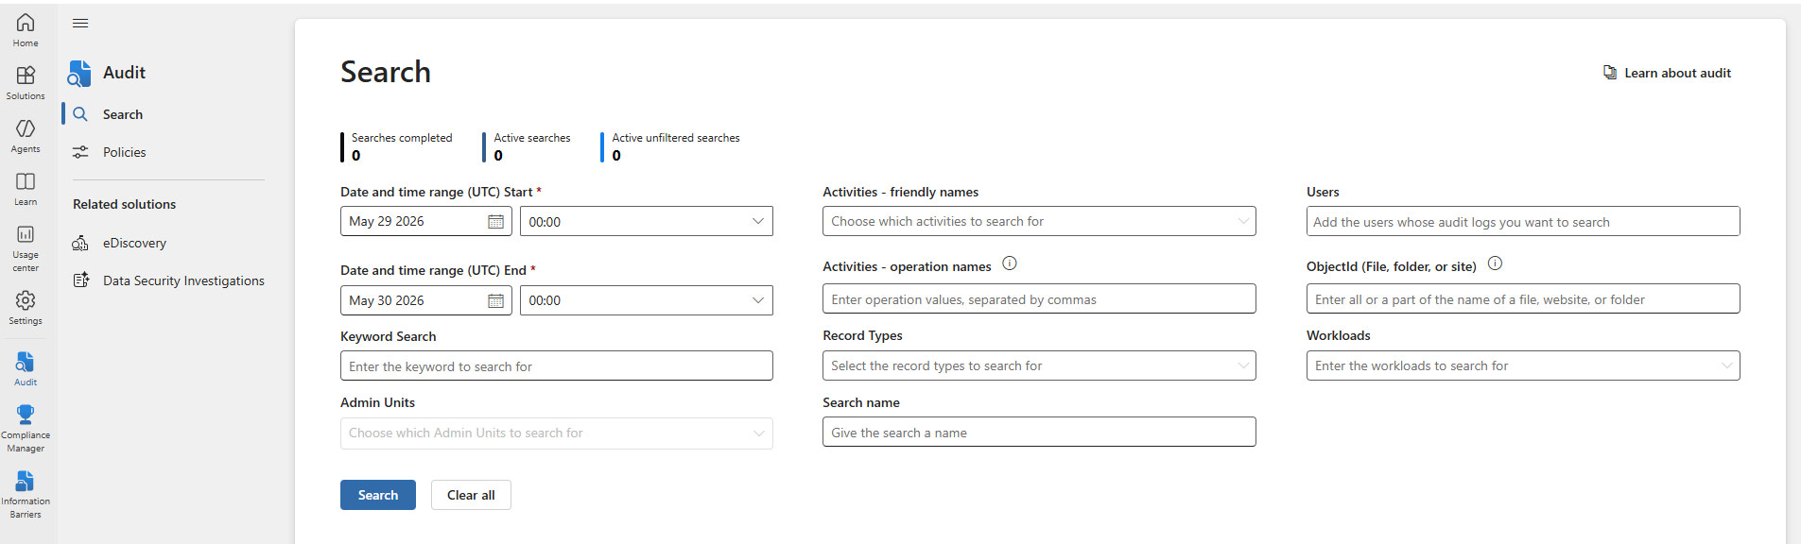Focus the Activities operation names input
1801x544 pixels.
[x=1039, y=298]
